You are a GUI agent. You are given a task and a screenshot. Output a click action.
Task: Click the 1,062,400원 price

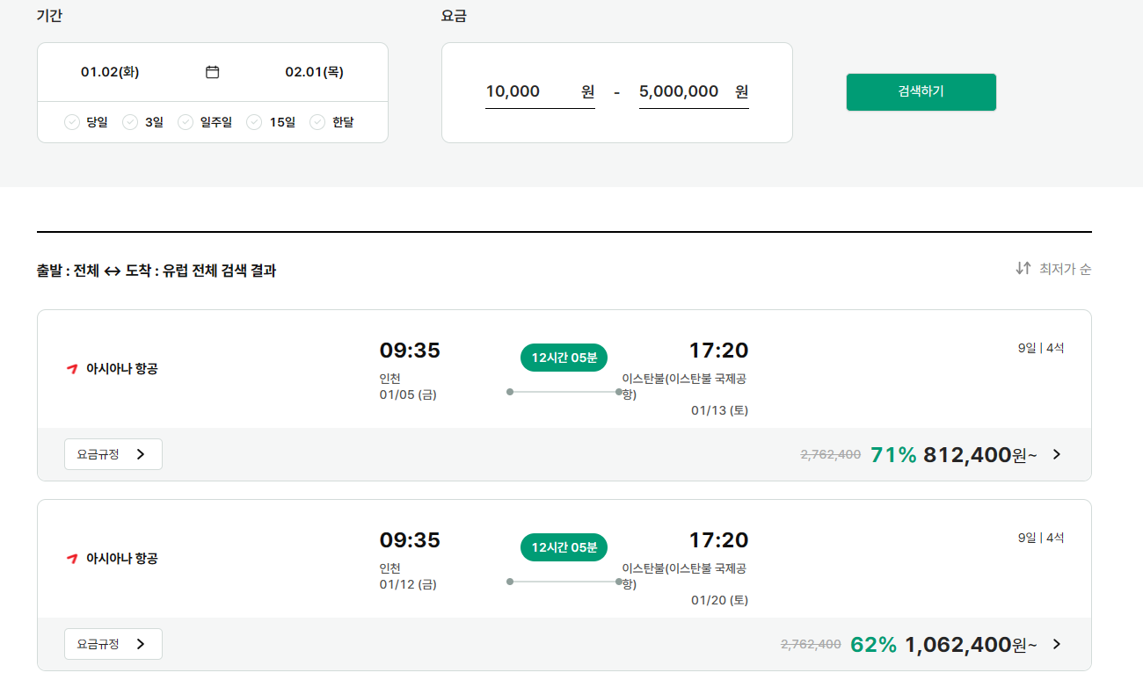[x=971, y=644]
